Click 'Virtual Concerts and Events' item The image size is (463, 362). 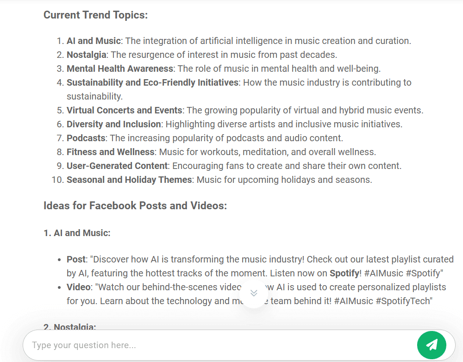(124, 110)
